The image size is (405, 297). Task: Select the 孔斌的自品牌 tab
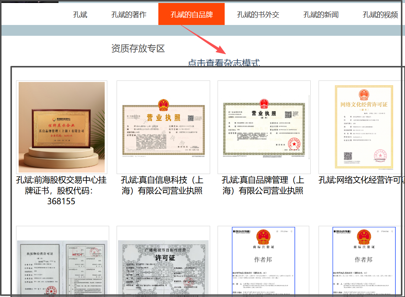pyautogui.click(x=192, y=14)
